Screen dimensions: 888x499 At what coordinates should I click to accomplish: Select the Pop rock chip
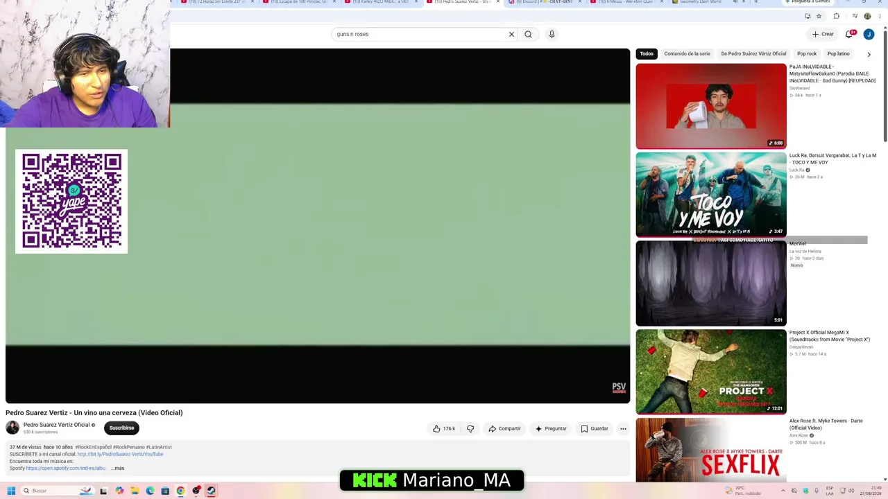pos(807,53)
